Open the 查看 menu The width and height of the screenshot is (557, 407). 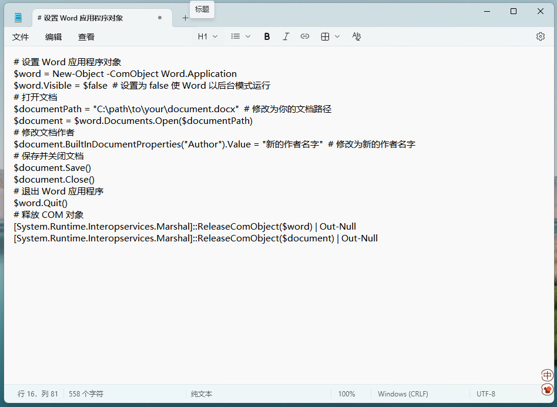(x=86, y=37)
